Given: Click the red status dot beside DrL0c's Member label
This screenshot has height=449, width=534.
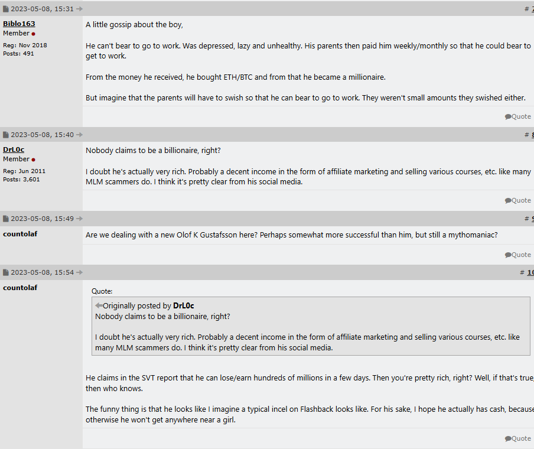Looking at the screenshot, I should point(34,160).
